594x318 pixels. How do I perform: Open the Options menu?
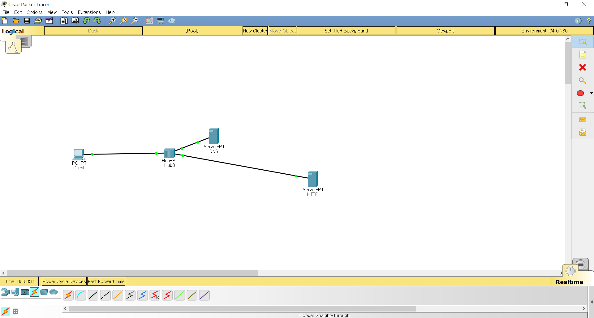pyautogui.click(x=35, y=12)
